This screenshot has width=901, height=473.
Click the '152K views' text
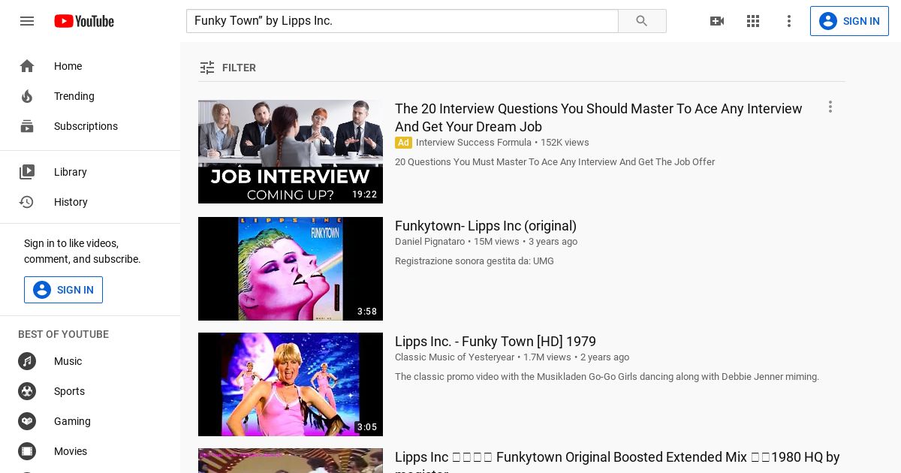pyautogui.click(x=565, y=143)
